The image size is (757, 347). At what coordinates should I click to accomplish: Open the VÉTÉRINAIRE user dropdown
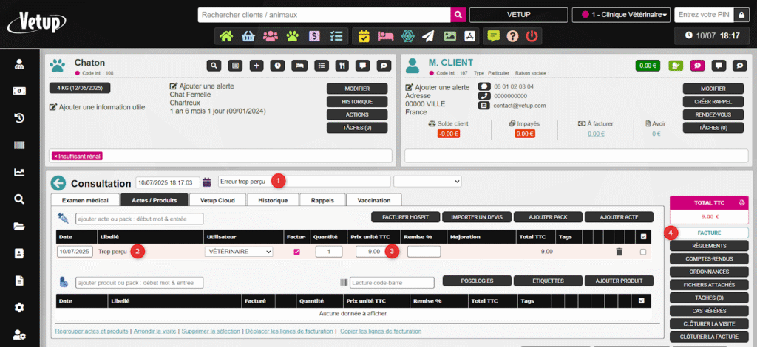(x=238, y=252)
